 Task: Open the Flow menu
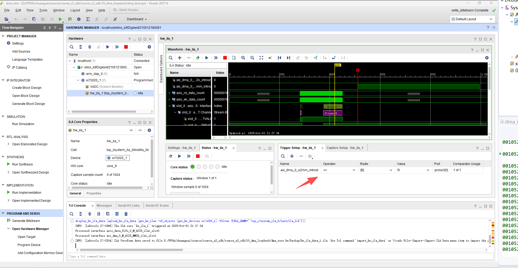click(30, 10)
